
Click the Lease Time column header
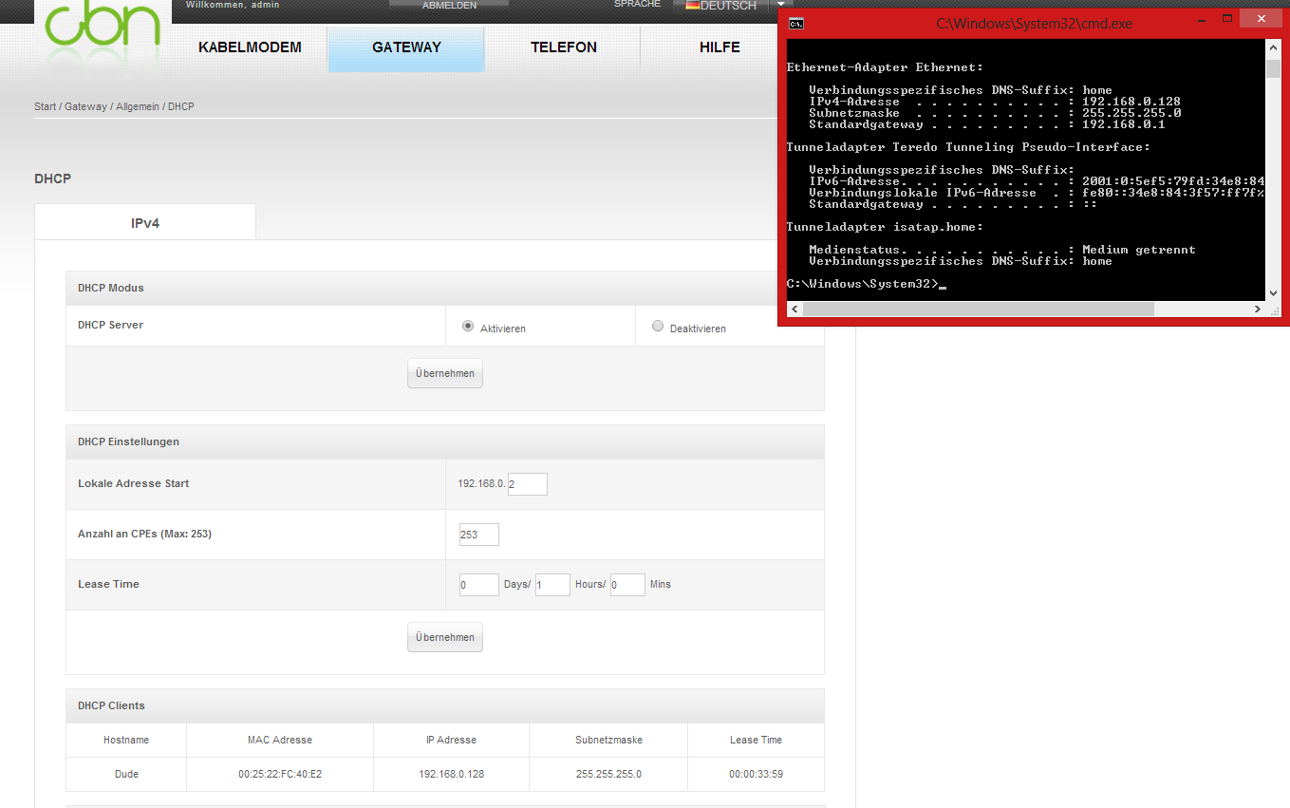tap(756, 740)
